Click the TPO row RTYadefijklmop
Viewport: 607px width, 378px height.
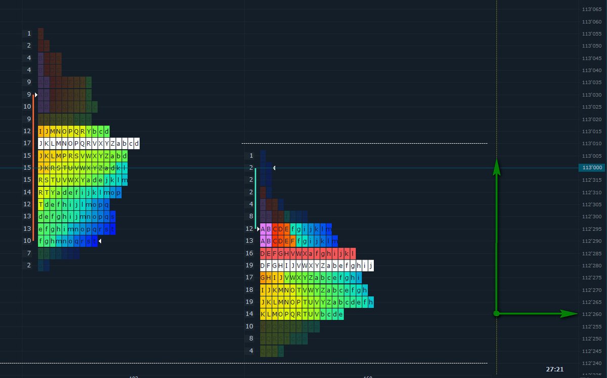[80, 192]
